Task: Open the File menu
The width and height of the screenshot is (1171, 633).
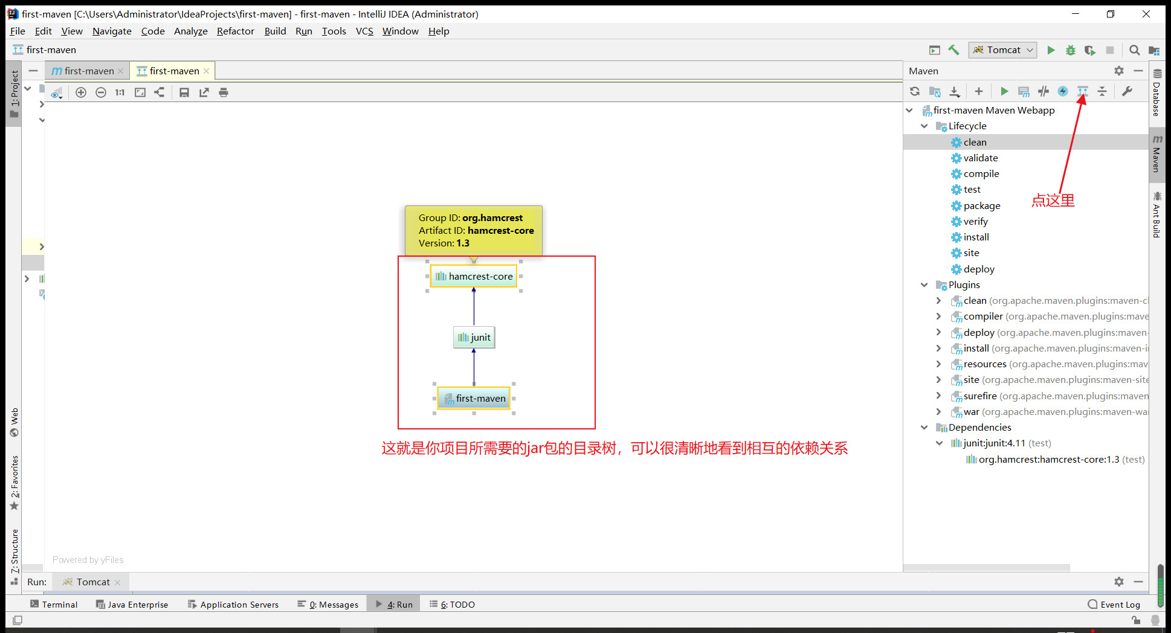Action: [x=18, y=31]
